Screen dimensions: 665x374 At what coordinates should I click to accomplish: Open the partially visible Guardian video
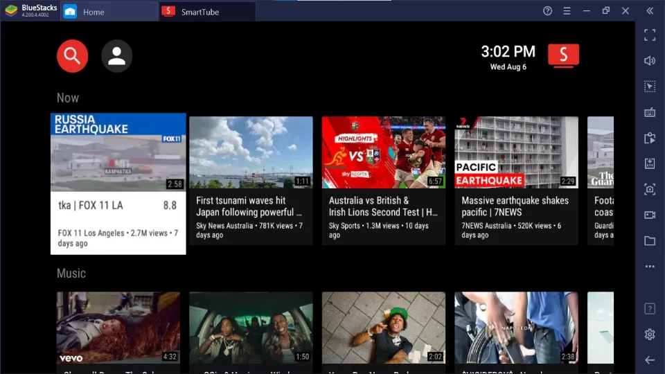click(x=601, y=181)
